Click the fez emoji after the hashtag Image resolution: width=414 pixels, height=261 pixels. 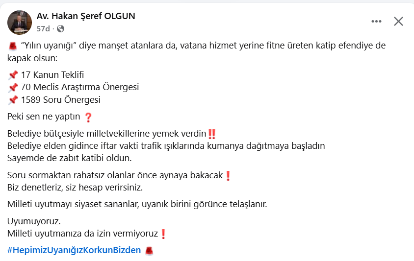point(150,250)
